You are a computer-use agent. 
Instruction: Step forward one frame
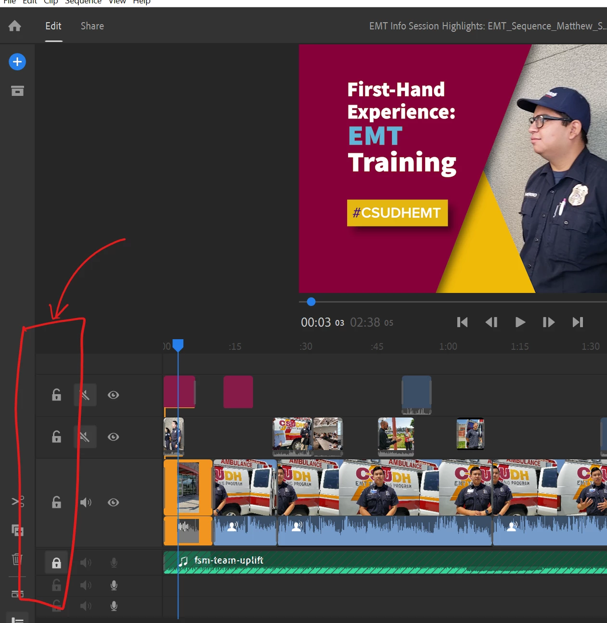coord(549,322)
